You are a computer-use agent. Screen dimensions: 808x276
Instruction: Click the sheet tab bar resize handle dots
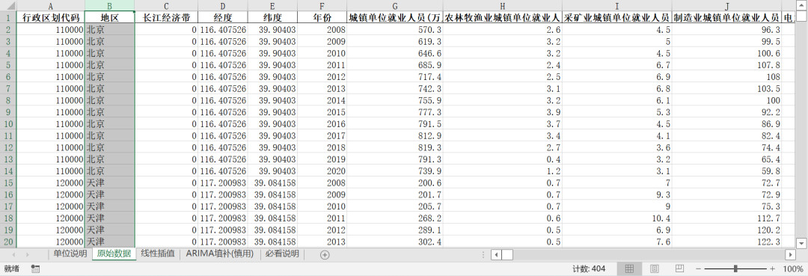coord(483,254)
